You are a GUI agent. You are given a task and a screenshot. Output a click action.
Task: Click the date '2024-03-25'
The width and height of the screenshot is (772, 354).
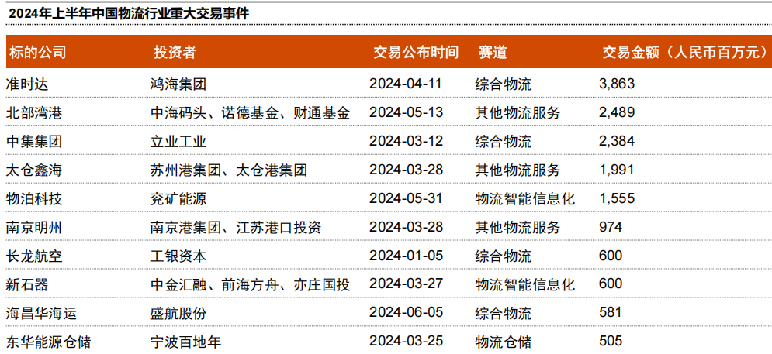click(x=407, y=341)
